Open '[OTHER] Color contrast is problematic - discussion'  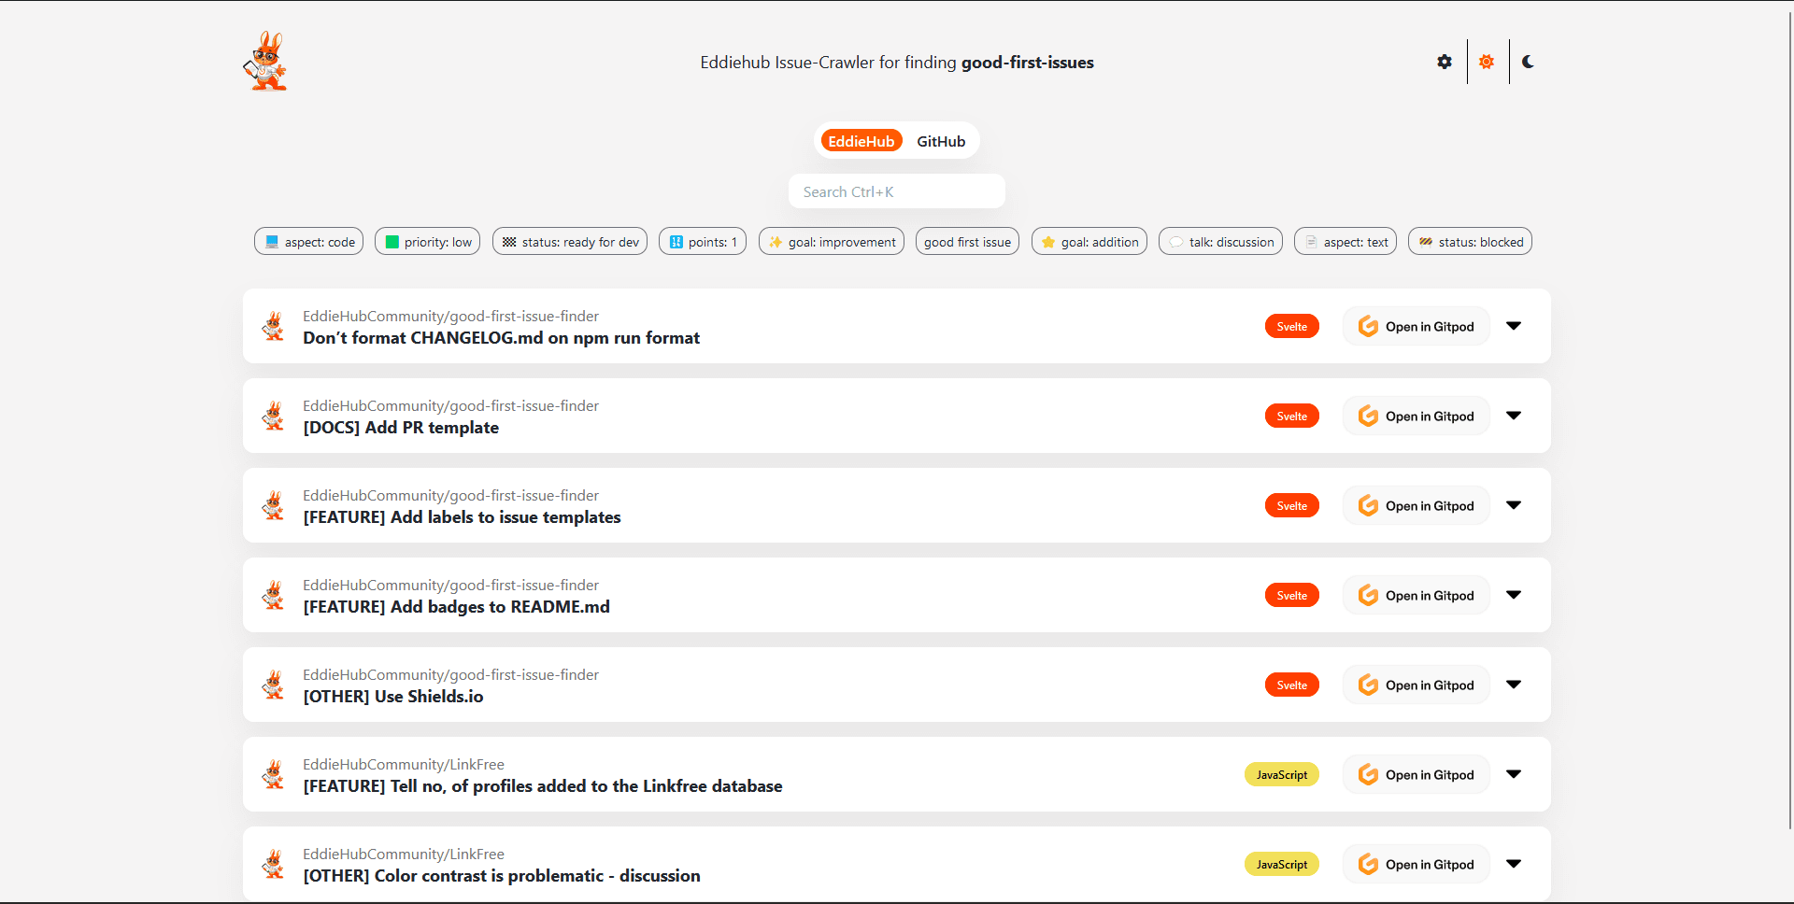[502, 876]
